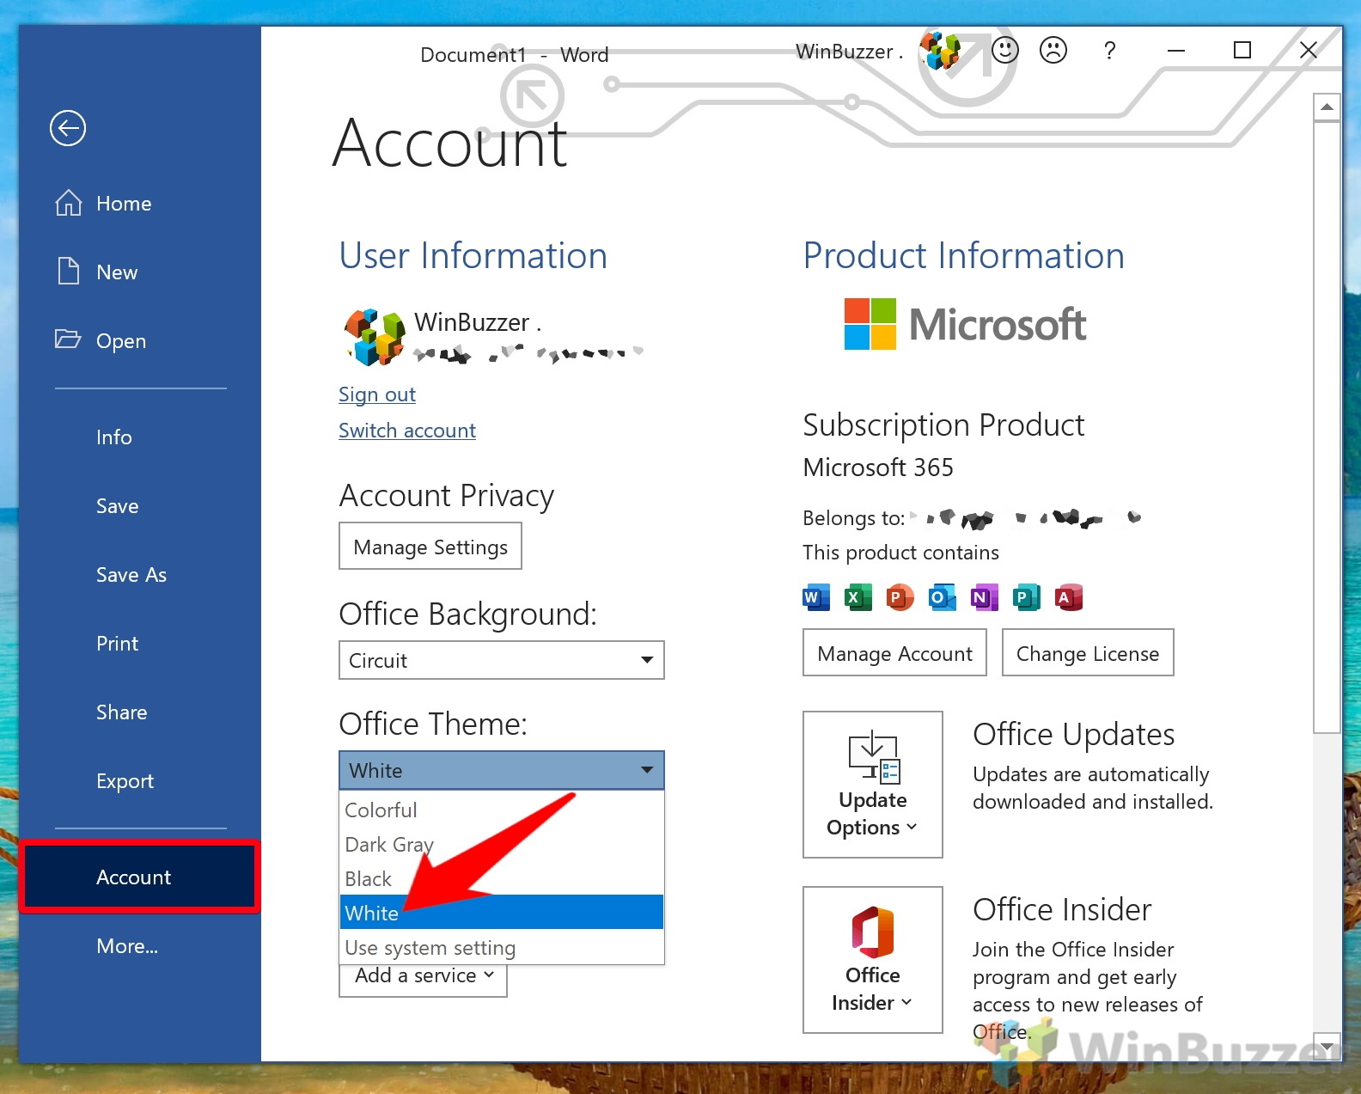Click the Home house icon in sidebar

click(x=69, y=203)
